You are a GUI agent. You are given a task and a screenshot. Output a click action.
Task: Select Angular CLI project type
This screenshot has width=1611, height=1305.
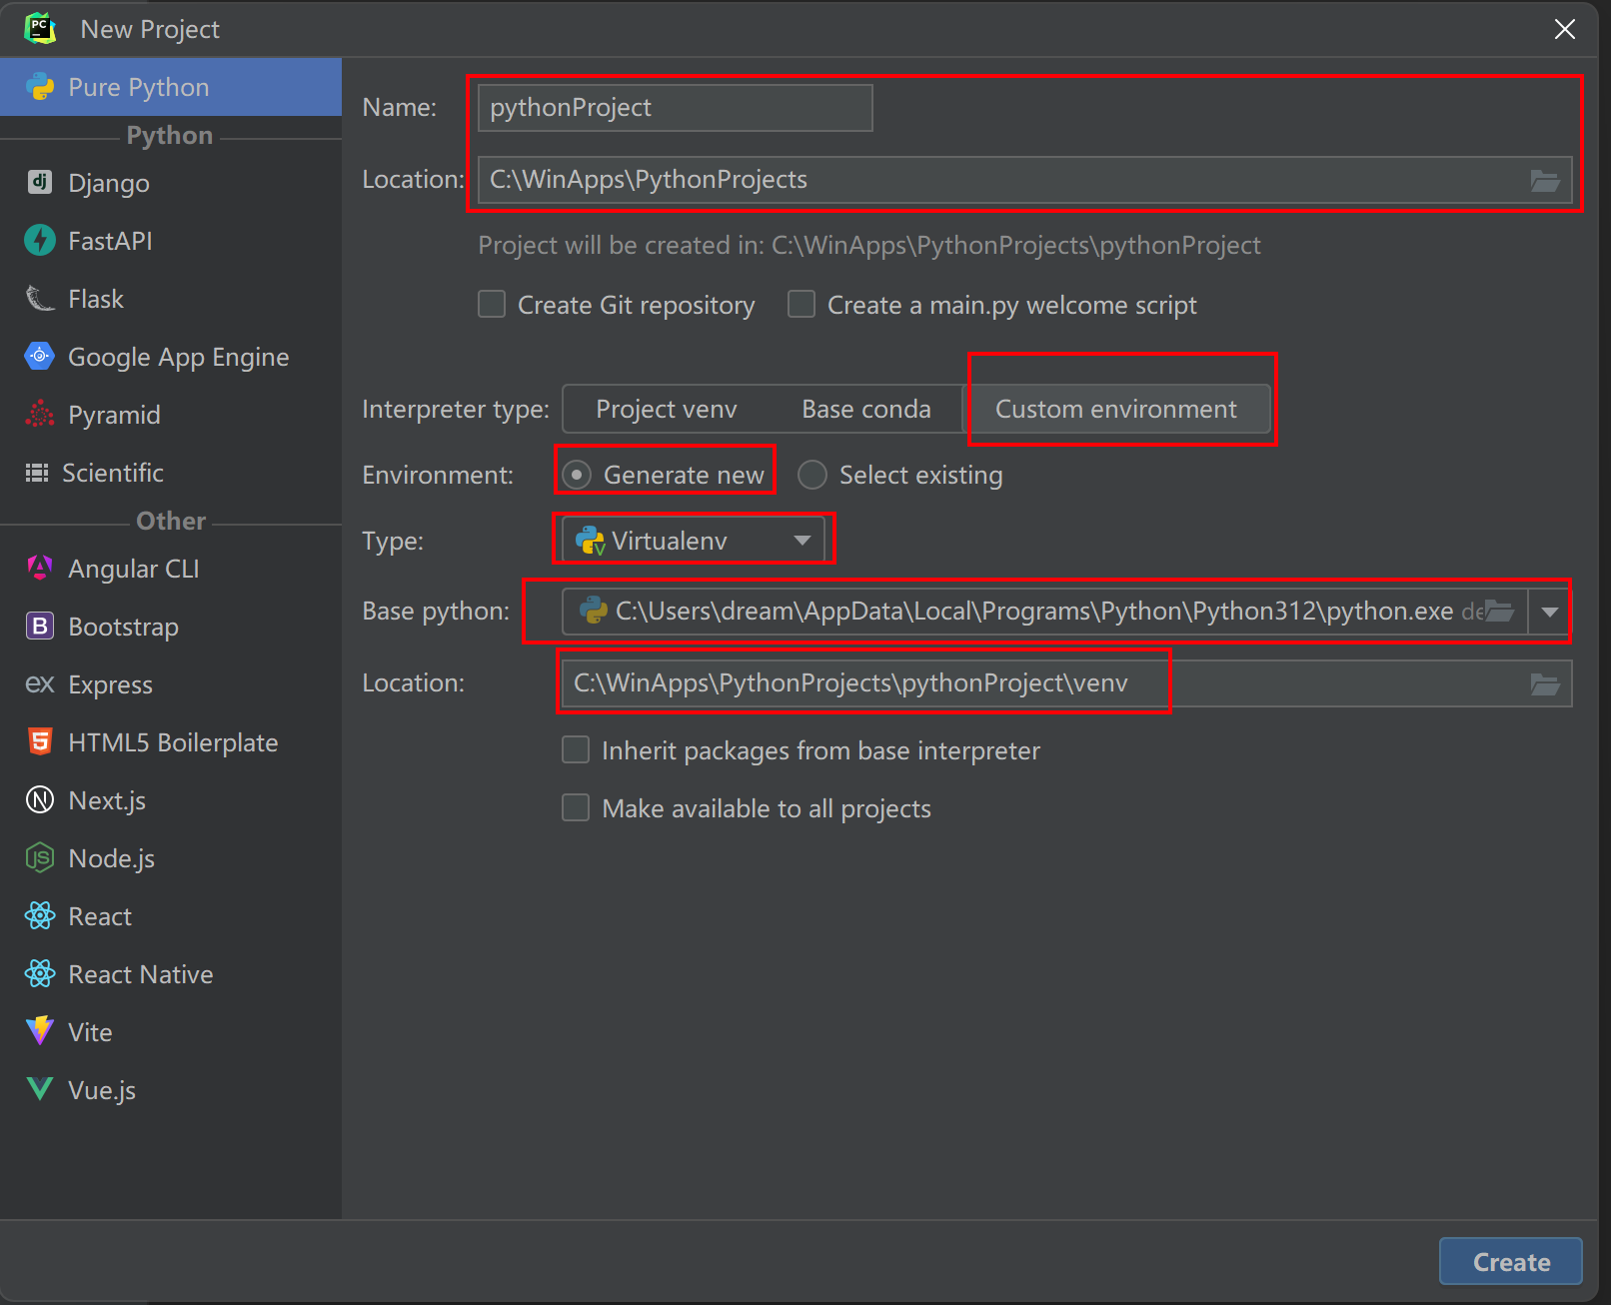point(171,569)
